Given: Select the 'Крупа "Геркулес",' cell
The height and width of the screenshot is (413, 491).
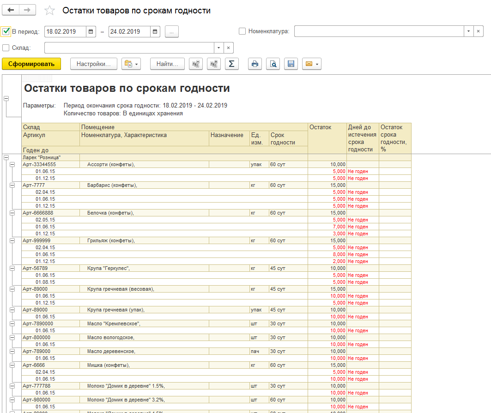Looking at the screenshot, I should 145,268.
